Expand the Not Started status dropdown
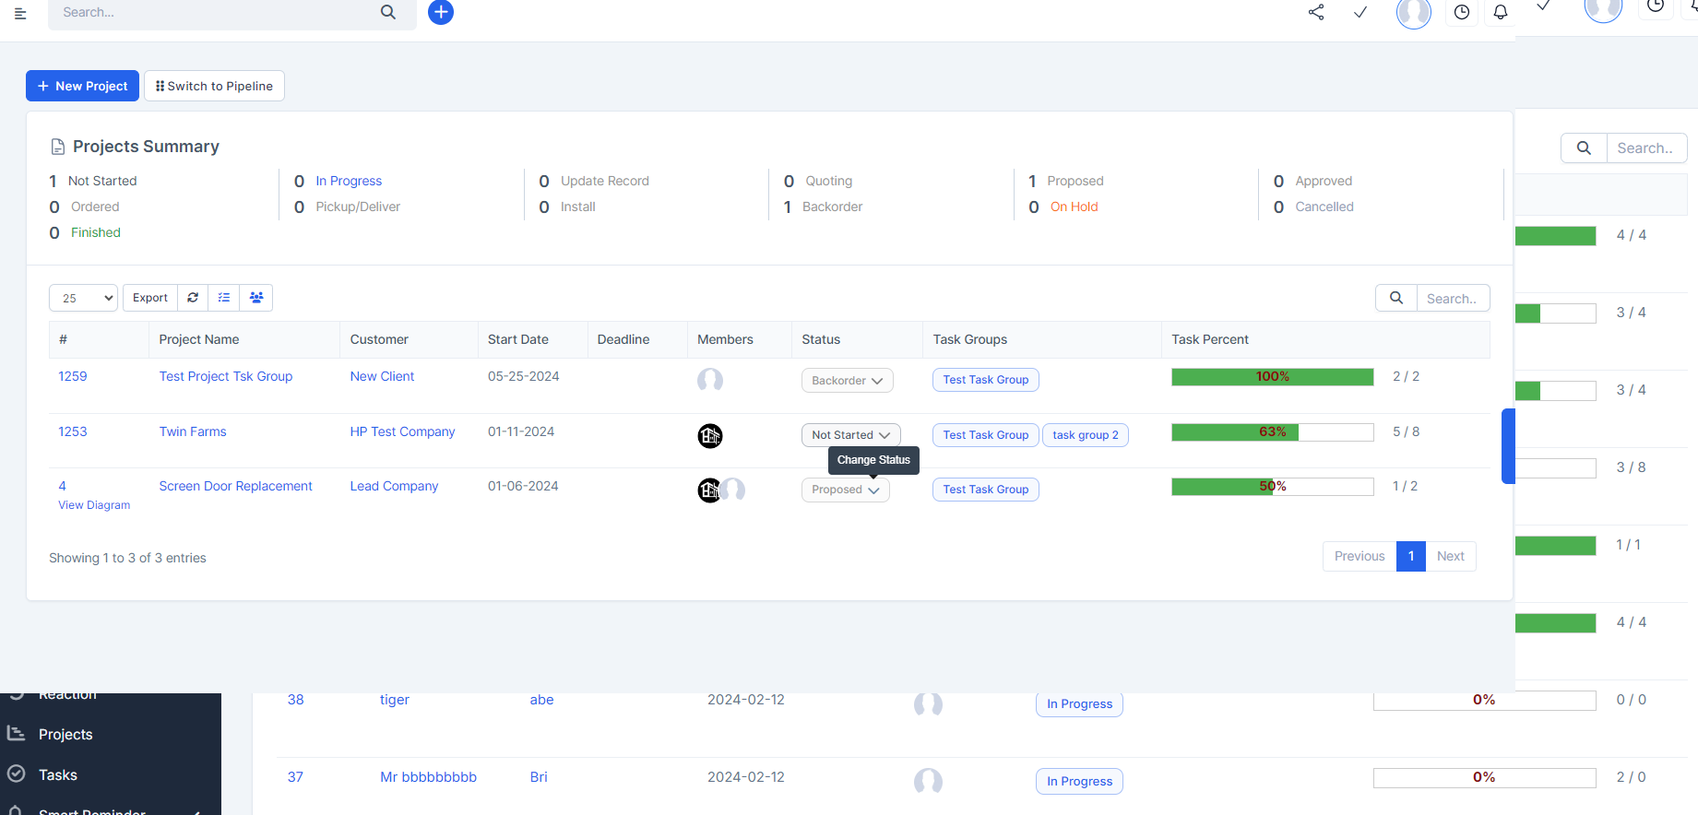 tap(850, 435)
